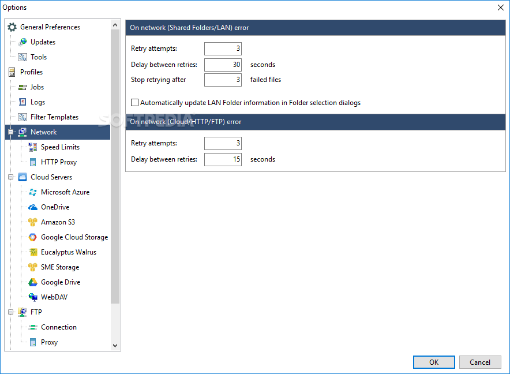This screenshot has height=374, width=510.
Task: Collapse the FTP tree node
Action: (11, 312)
